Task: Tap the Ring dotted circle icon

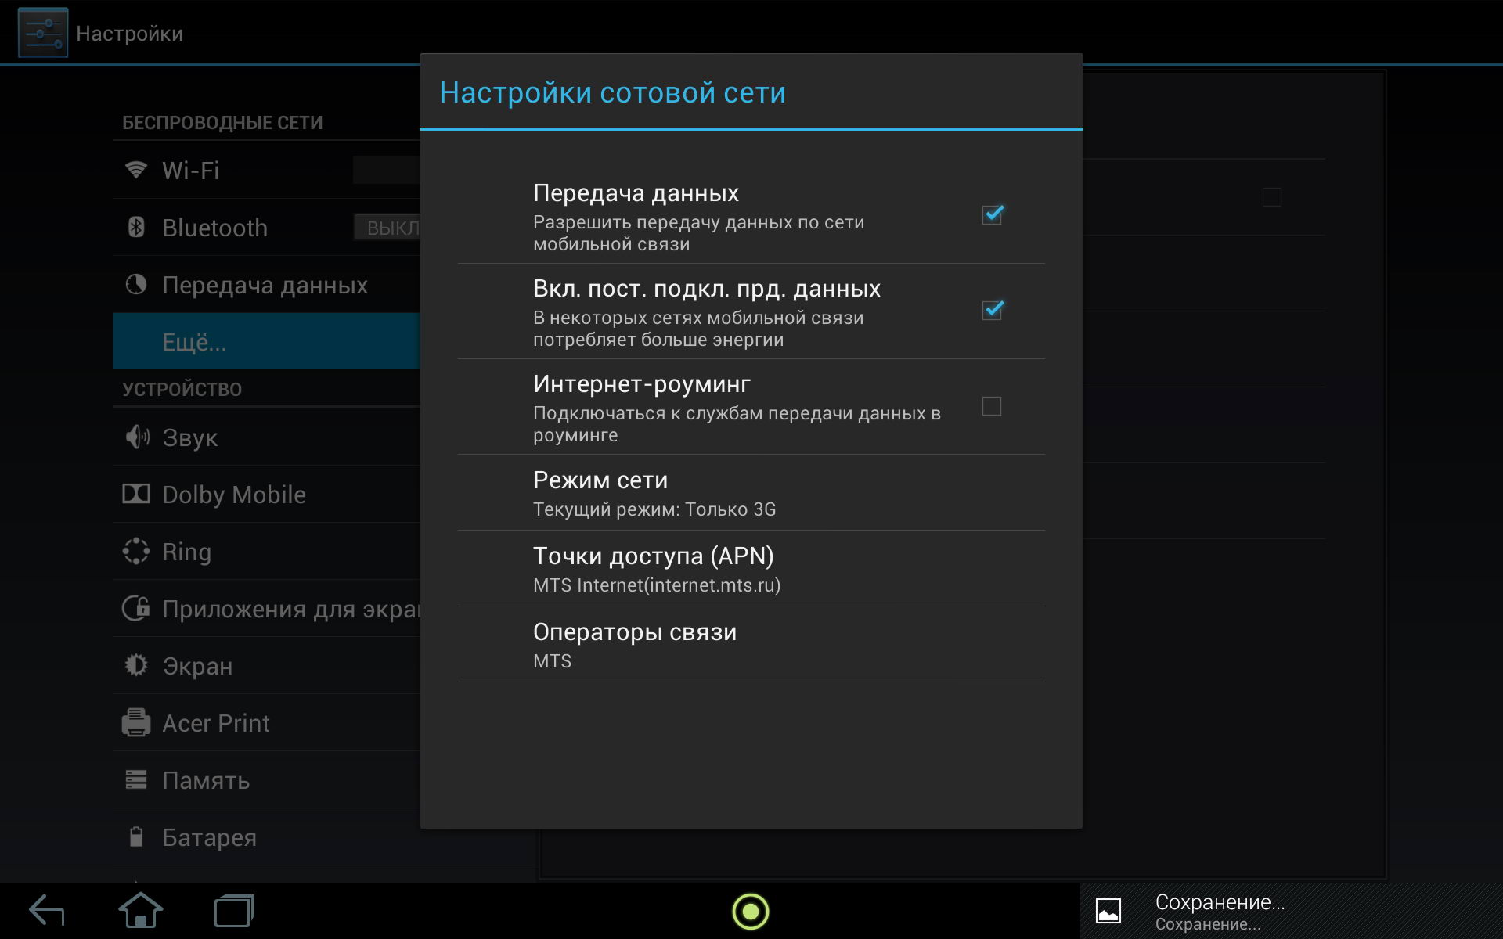Action: pyautogui.click(x=136, y=551)
